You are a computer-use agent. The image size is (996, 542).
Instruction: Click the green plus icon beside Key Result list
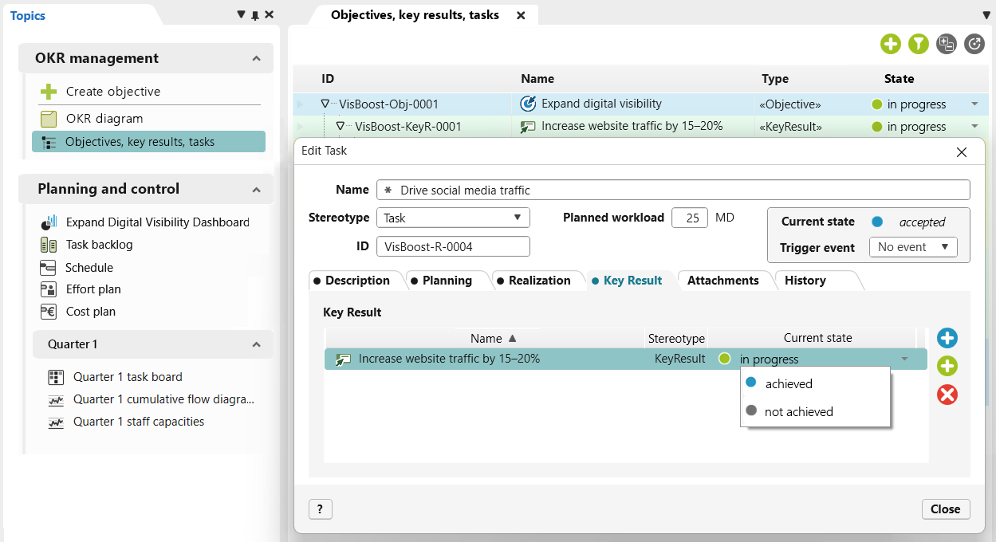coord(947,367)
